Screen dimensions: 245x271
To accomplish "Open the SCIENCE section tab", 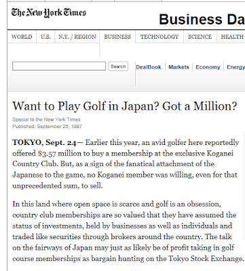I will click(200, 37).
